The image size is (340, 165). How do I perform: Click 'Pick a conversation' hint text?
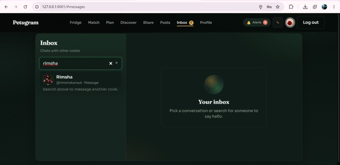214,114
